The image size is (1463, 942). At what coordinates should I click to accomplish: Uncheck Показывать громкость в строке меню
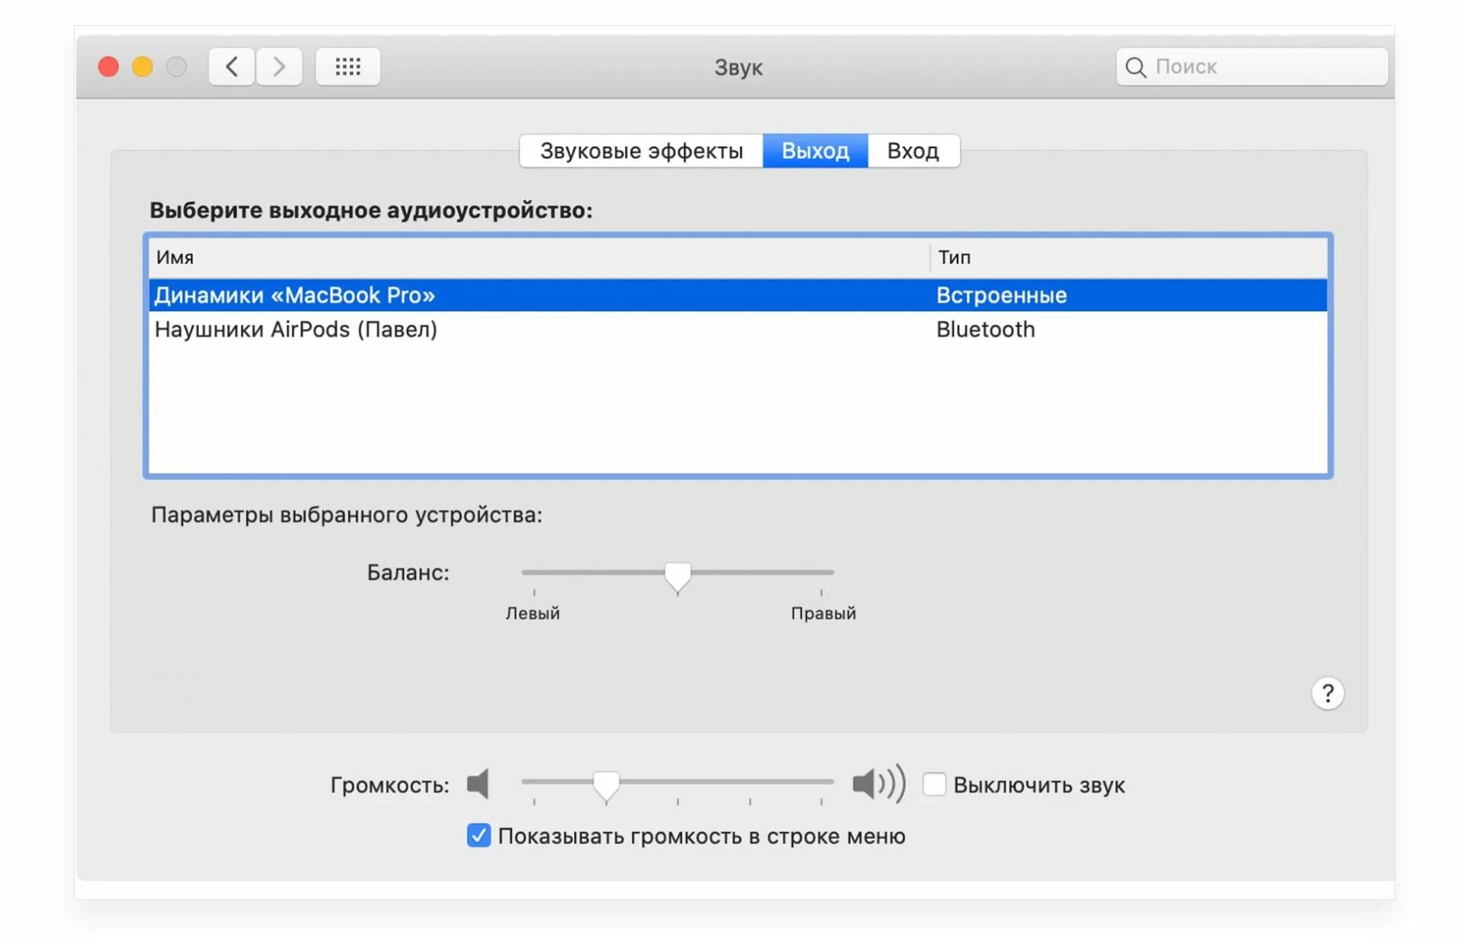pos(479,835)
